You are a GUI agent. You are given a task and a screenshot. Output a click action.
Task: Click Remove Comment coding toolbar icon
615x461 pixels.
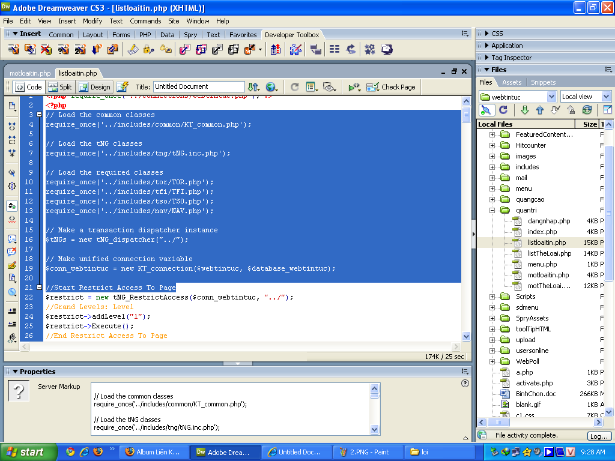[12, 252]
